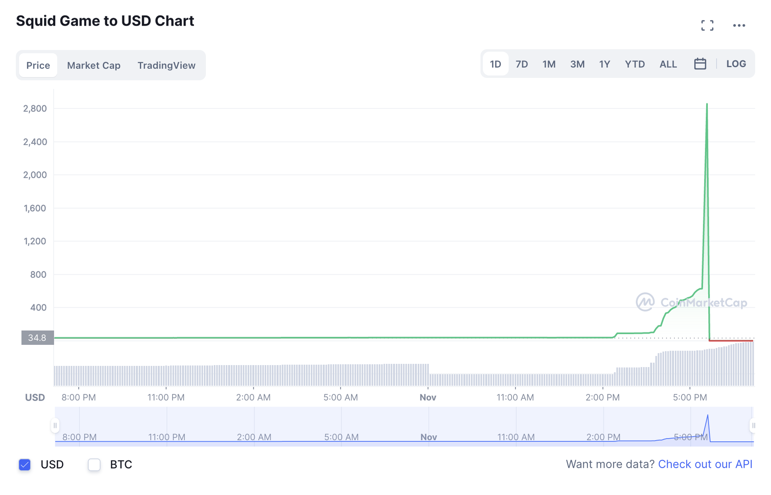The width and height of the screenshot is (771, 495).
Task: Switch to the Market Cap tab
Action: 94,65
